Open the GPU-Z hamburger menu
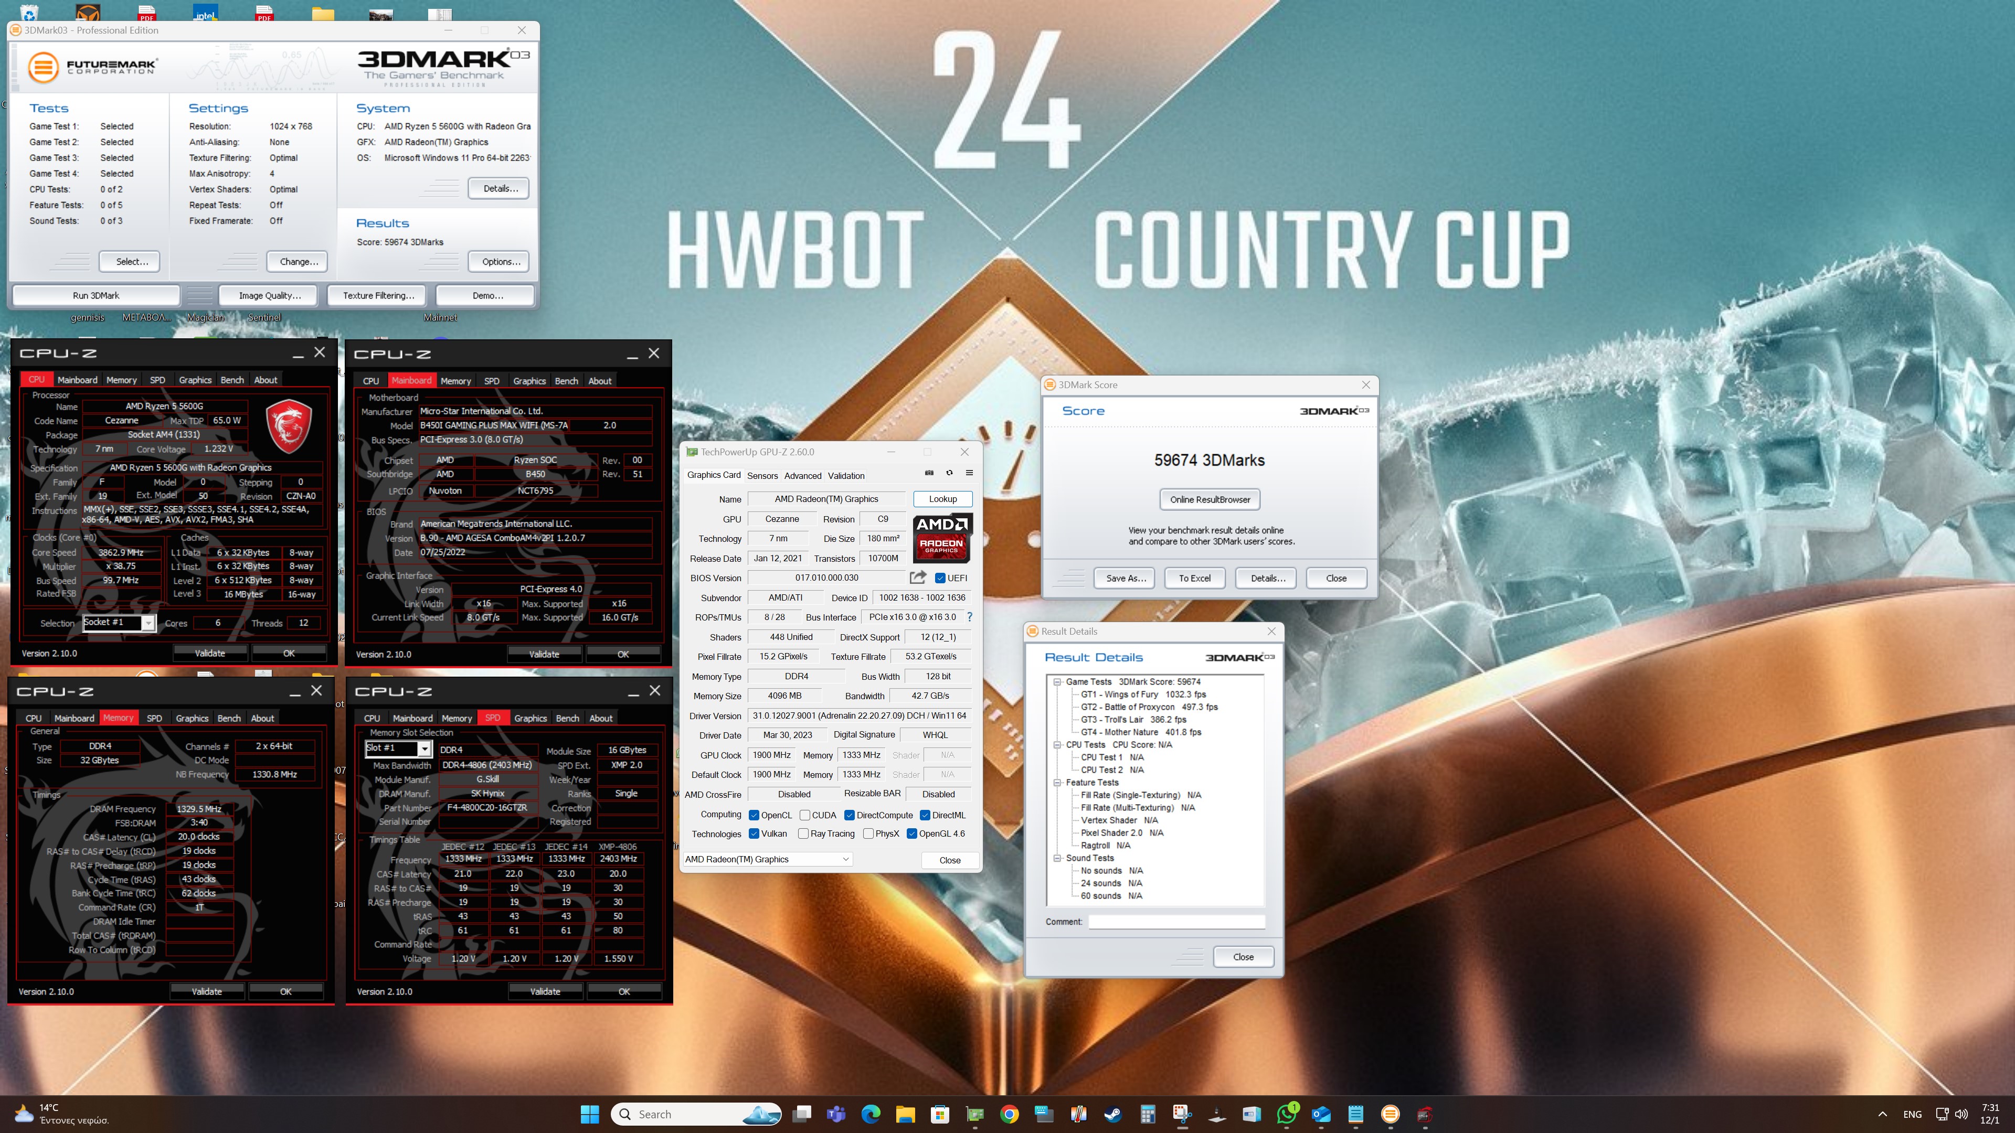The height and width of the screenshot is (1133, 2015). [x=969, y=473]
